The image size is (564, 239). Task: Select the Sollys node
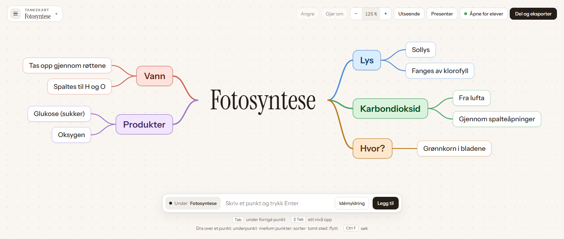coord(421,50)
